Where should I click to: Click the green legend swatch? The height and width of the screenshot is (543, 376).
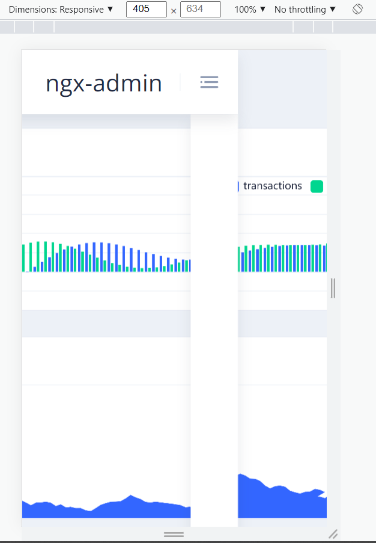click(317, 186)
